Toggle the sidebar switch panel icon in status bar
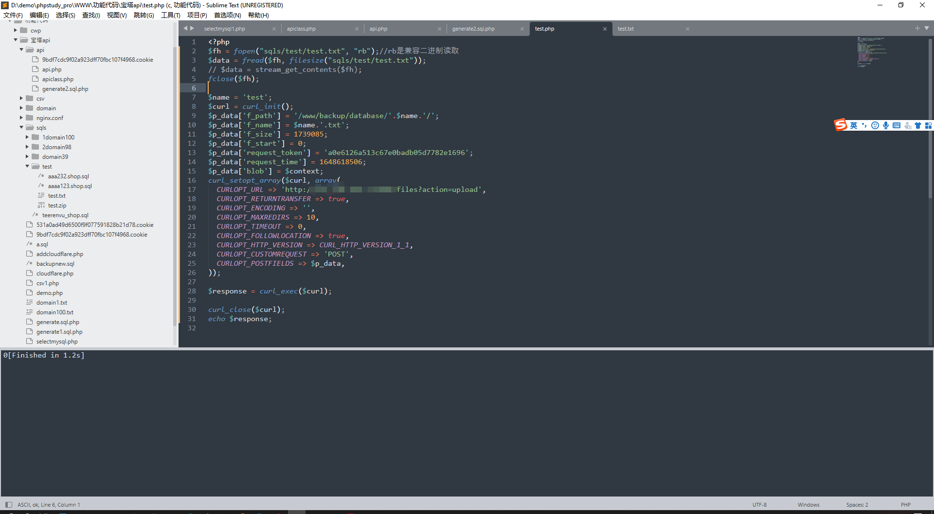The image size is (934, 514). [x=8, y=505]
